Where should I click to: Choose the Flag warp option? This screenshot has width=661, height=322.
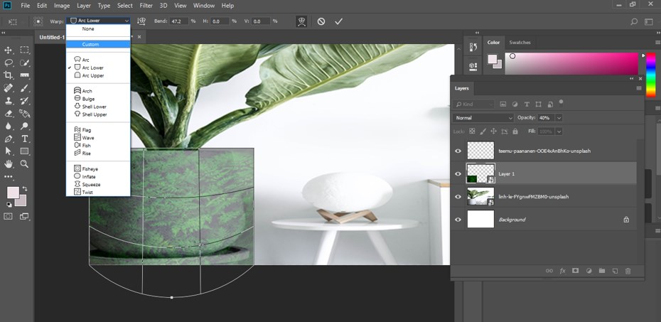87,130
